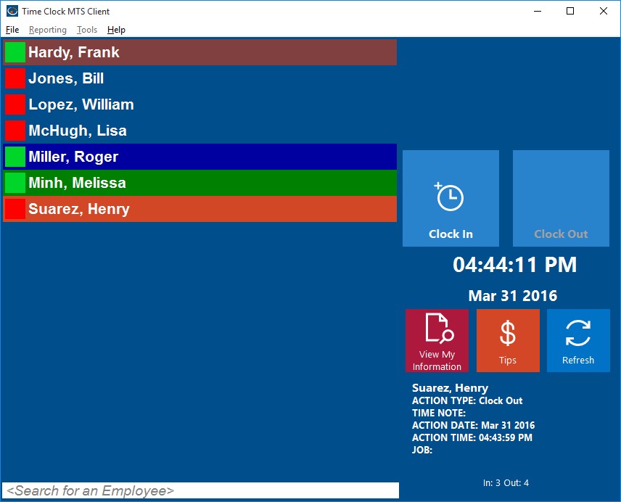Image resolution: width=621 pixels, height=502 pixels.
Task: Close the Time Clock MTS window
Action: tap(603, 11)
